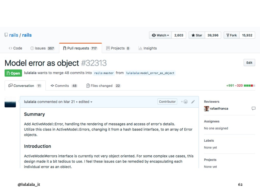Select the Conversation tab
This screenshot has height=195, width=260.
point(25,86)
